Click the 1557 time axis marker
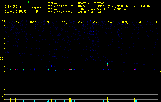Screen dimensions: 161x102 109,22
